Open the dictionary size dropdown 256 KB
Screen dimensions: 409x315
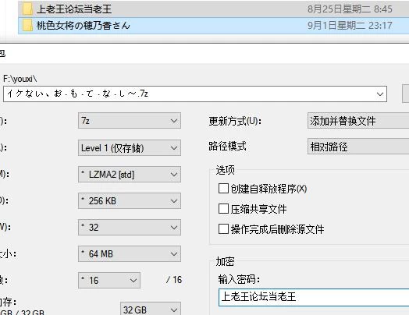130,201
